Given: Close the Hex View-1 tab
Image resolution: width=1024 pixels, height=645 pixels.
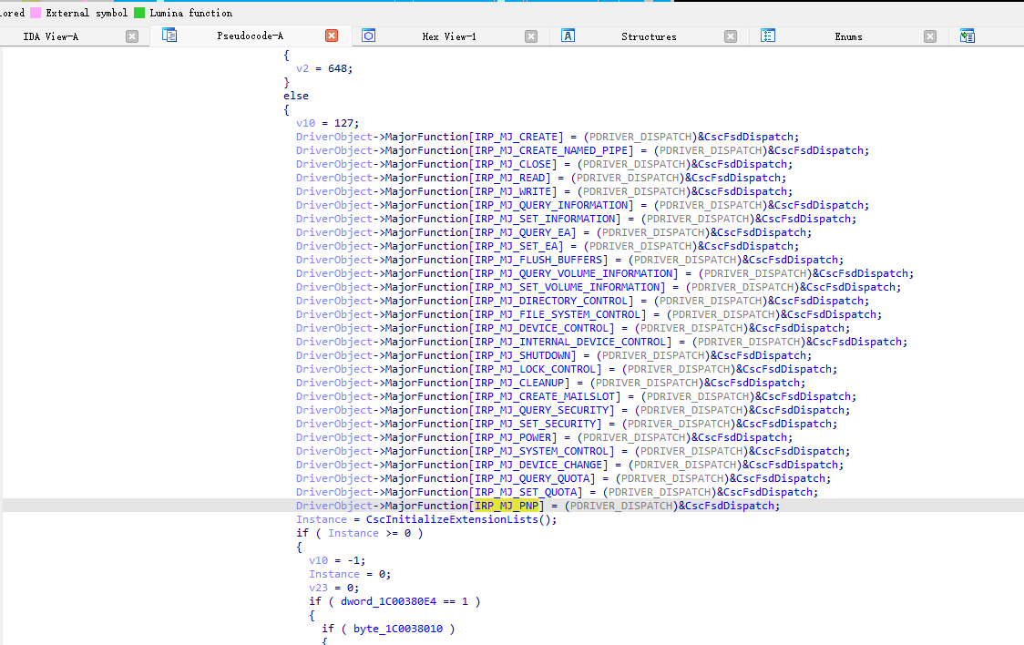Looking at the screenshot, I should click(x=531, y=36).
